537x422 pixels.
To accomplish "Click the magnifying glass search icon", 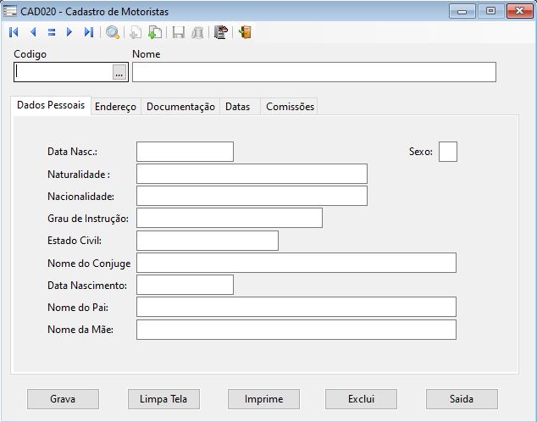I will point(113,33).
